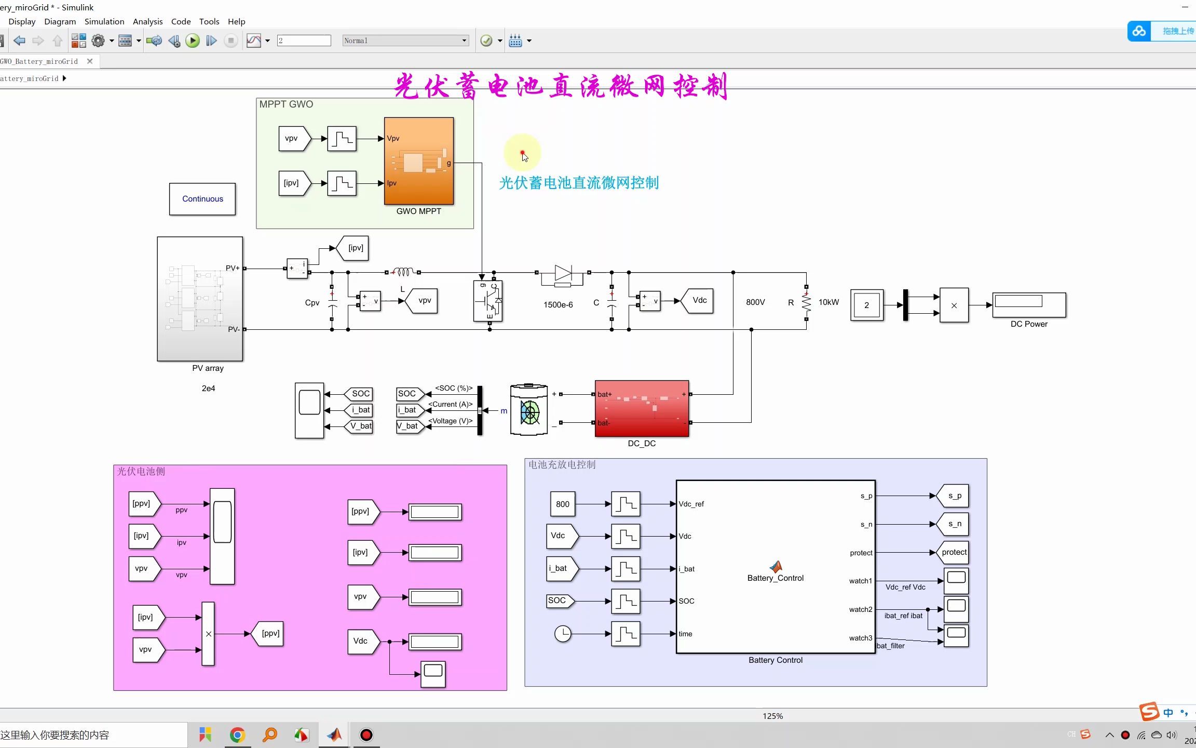Close the GWO_Battery_miroGrid tab
Image resolution: width=1196 pixels, height=748 pixels.
(x=90, y=61)
